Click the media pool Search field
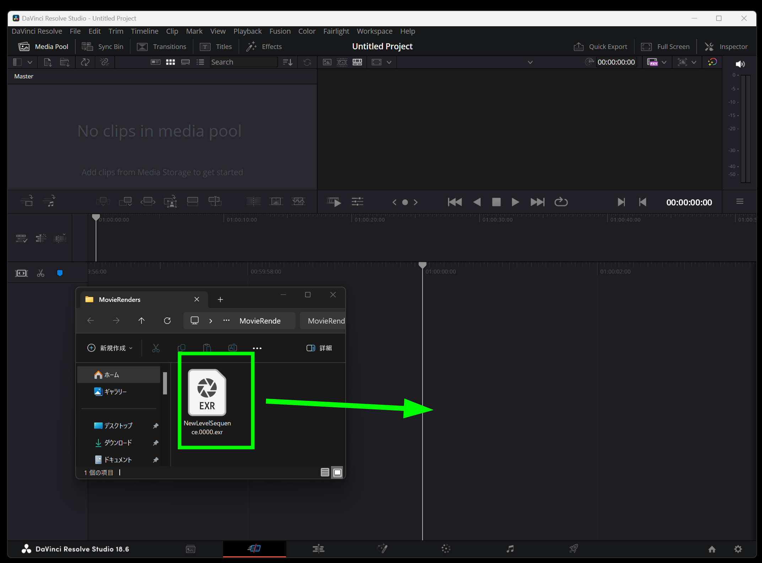Viewport: 762px width, 563px height. [x=243, y=62]
